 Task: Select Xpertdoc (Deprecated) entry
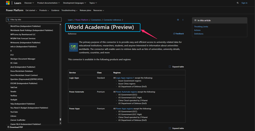[26, 79]
